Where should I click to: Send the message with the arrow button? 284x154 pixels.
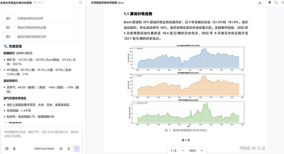(x=76, y=149)
